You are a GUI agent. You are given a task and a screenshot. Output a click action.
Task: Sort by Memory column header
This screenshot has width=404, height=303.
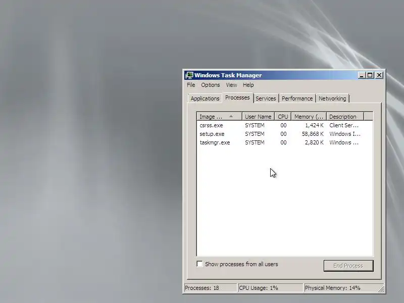coord(309,117)
